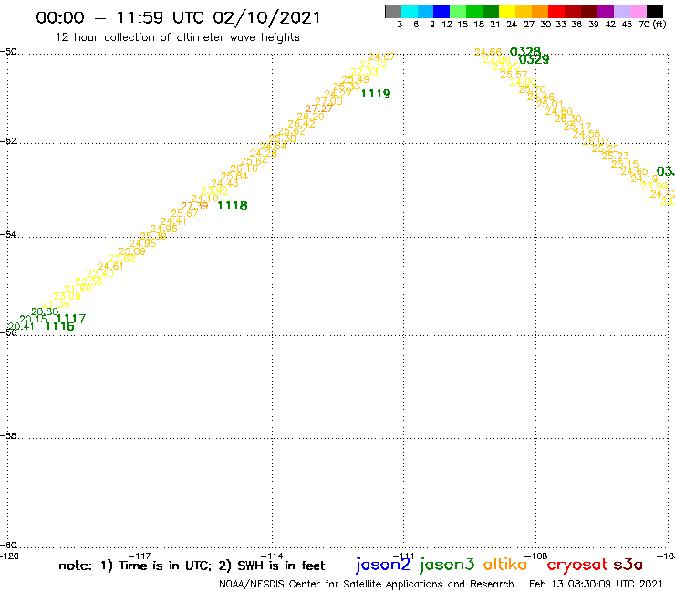Click the -108 longitude axis label

point(536,556)
